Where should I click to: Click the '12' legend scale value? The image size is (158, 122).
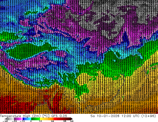[40, 121]
